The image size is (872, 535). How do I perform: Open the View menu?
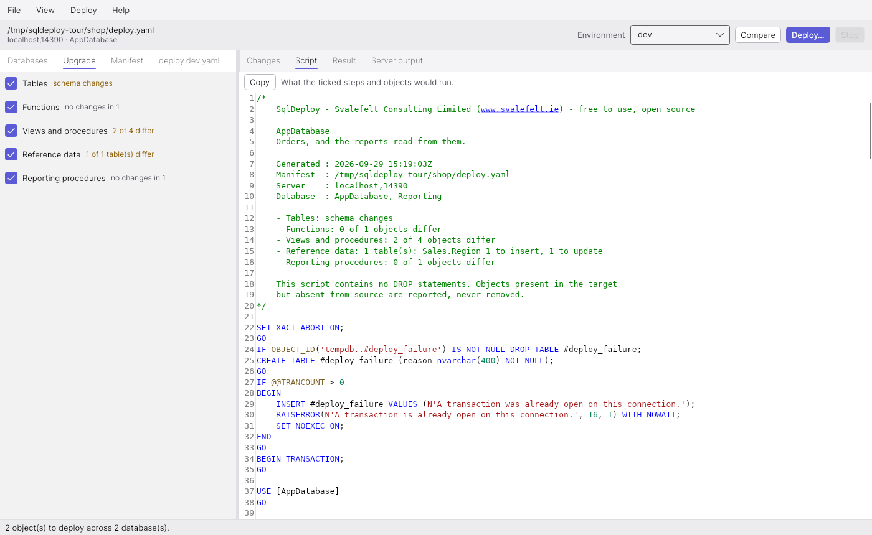45,10
